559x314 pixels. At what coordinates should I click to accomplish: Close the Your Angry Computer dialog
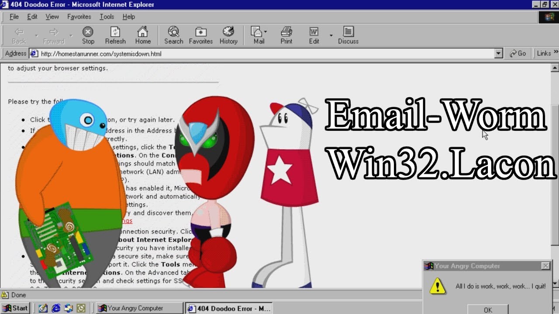click(x=545, y=266)
